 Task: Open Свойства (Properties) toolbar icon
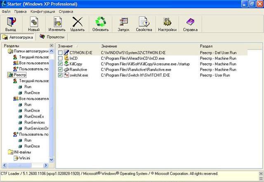(x=144, y=24)
